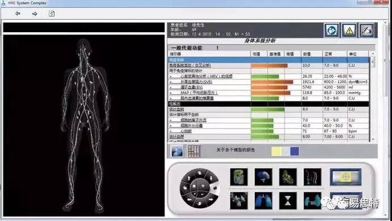Viewport: 392px width, 221px height.
Task: Click the value 119.8 in the table
Action: point(307,93)
